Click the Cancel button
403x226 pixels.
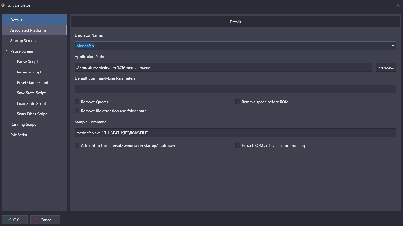[45, 220]
